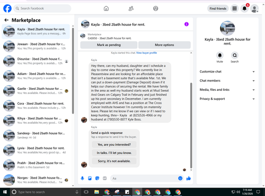Click the Find friends button
The image size is (265, 196).
click(218, 8)
